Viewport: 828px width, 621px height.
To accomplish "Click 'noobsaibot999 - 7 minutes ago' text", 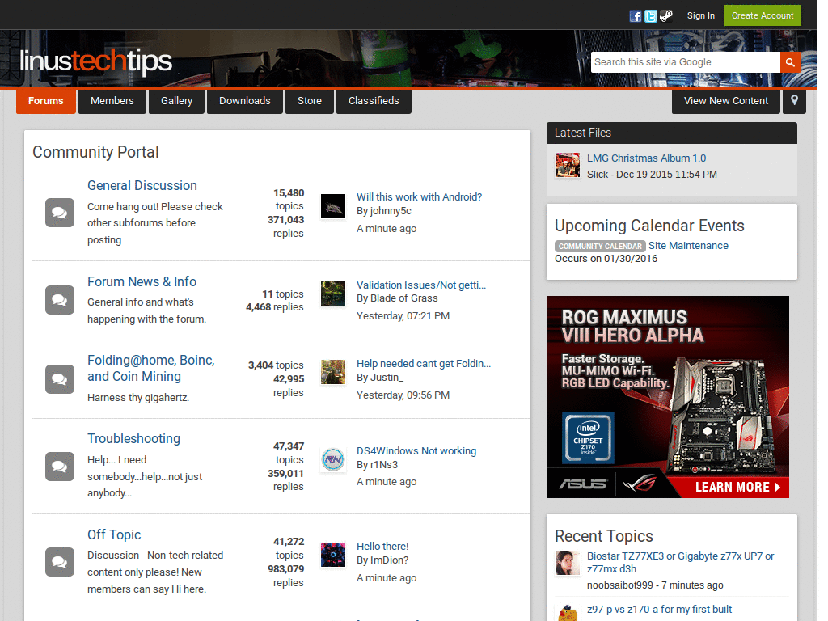I will point(655,585).
